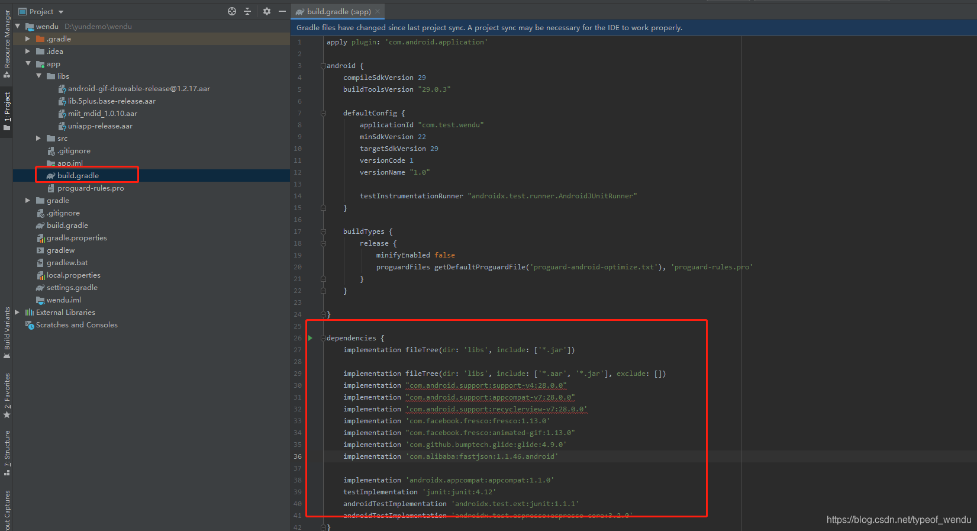This screenshot has width=977, height=531.
Task: Select the root-level .gitignore file
Action: tap(63, 213)
